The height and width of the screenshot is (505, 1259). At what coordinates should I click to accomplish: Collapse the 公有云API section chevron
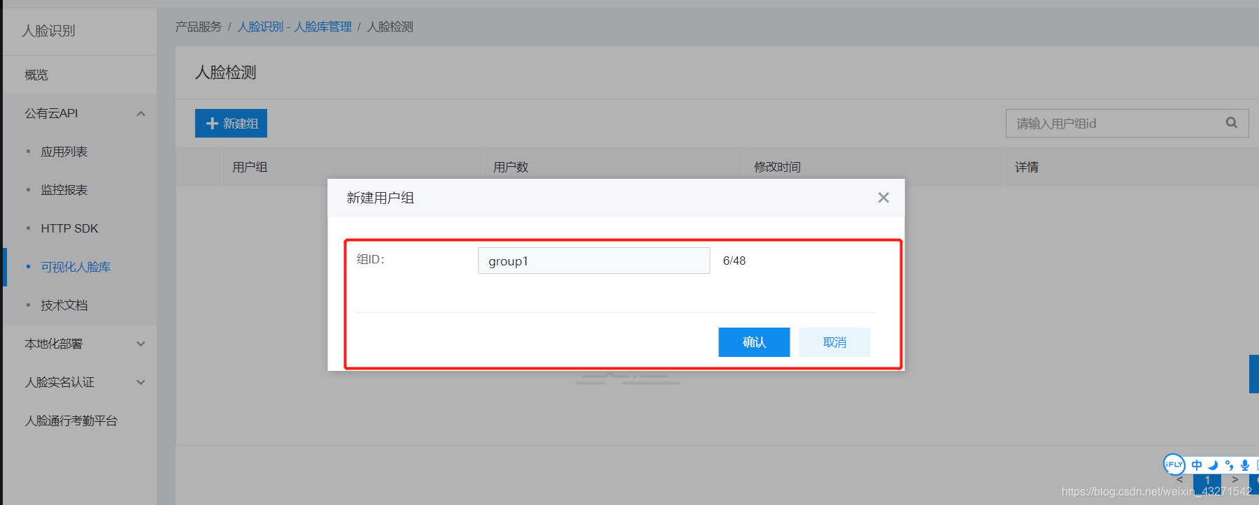[x=141, y=113]
